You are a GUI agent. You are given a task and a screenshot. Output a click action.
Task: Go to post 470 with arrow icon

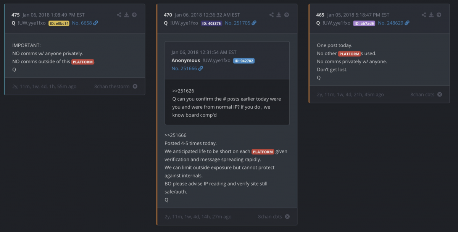pos(287,15)
